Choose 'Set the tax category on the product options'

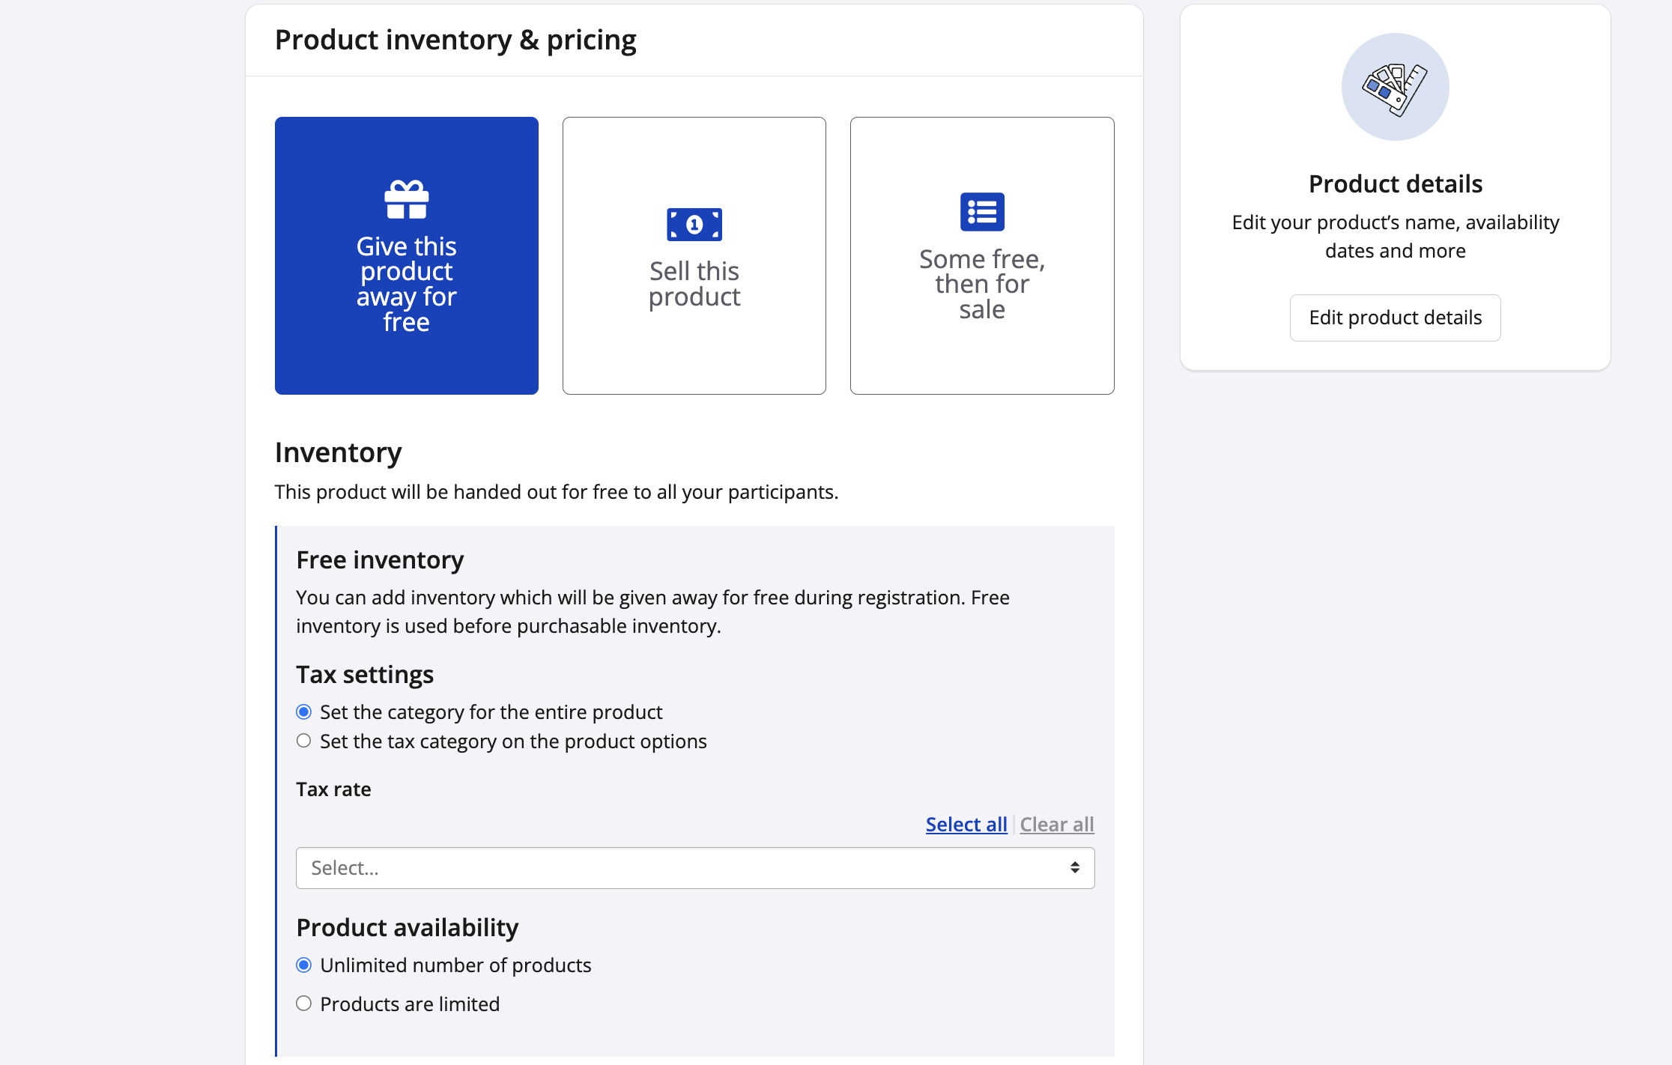[x=303, y=741]
